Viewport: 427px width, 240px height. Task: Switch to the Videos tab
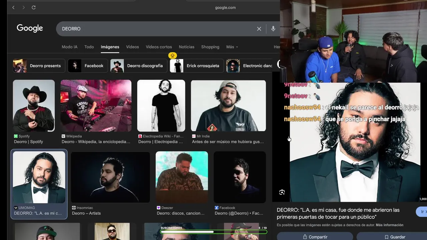click(132, 47)
